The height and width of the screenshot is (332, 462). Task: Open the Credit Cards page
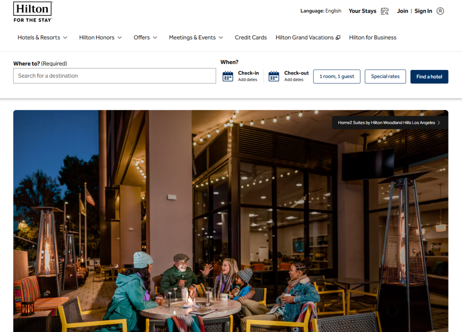pos(250,37)
